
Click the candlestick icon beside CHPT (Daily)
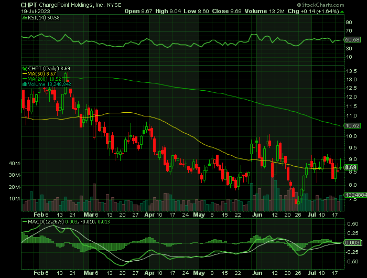[x=25, y=69]
